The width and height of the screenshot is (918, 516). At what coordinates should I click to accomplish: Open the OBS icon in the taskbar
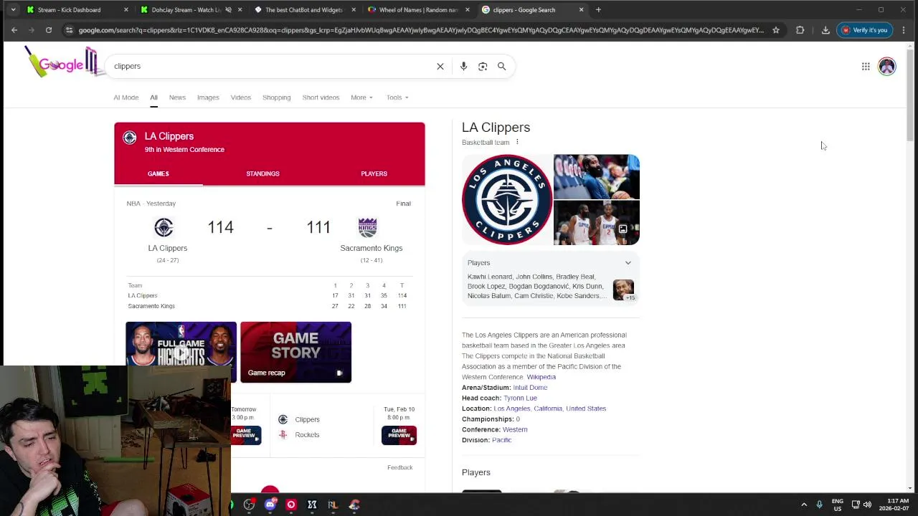(x=249, y=505)
